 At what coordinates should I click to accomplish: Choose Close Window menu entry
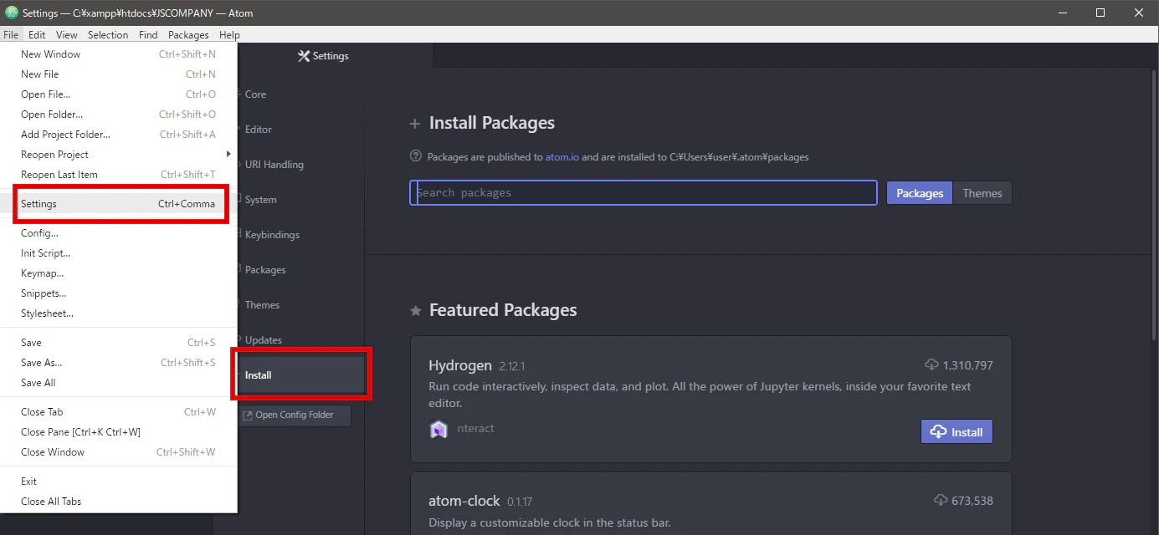pos(119,452)
